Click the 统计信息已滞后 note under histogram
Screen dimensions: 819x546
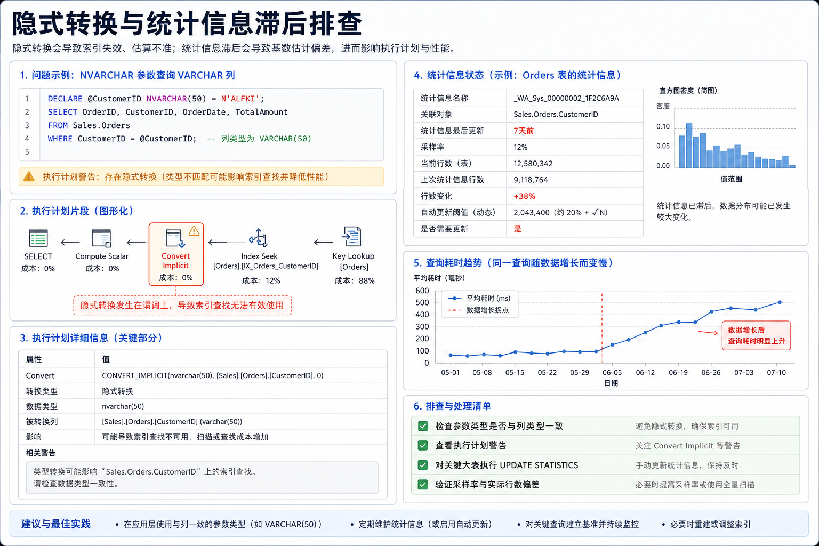coord(724,211)
